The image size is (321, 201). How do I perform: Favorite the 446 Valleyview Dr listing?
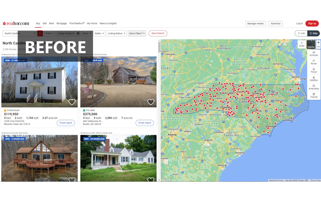(x=151, y=102)
